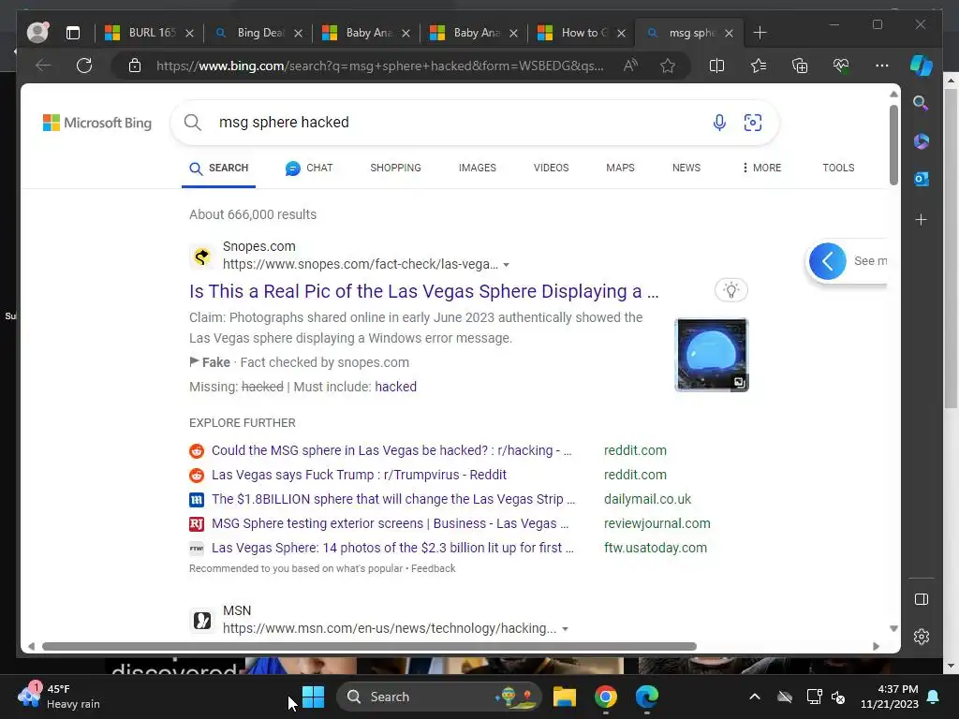
Task: Open Google Chrome from taskbar
Action: point(606,697)
